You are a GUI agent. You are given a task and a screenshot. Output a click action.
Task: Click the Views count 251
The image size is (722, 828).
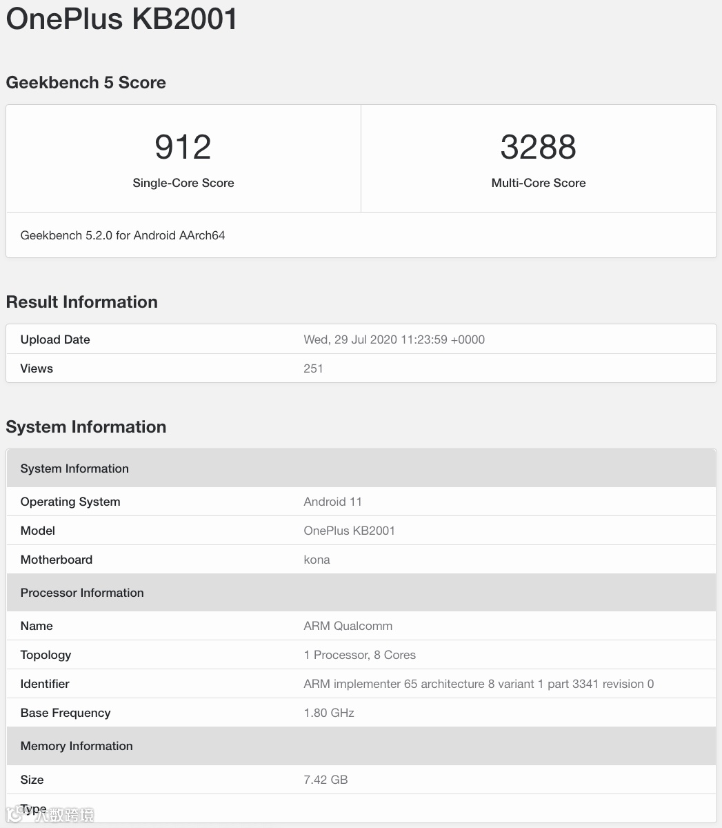point(313,368)
